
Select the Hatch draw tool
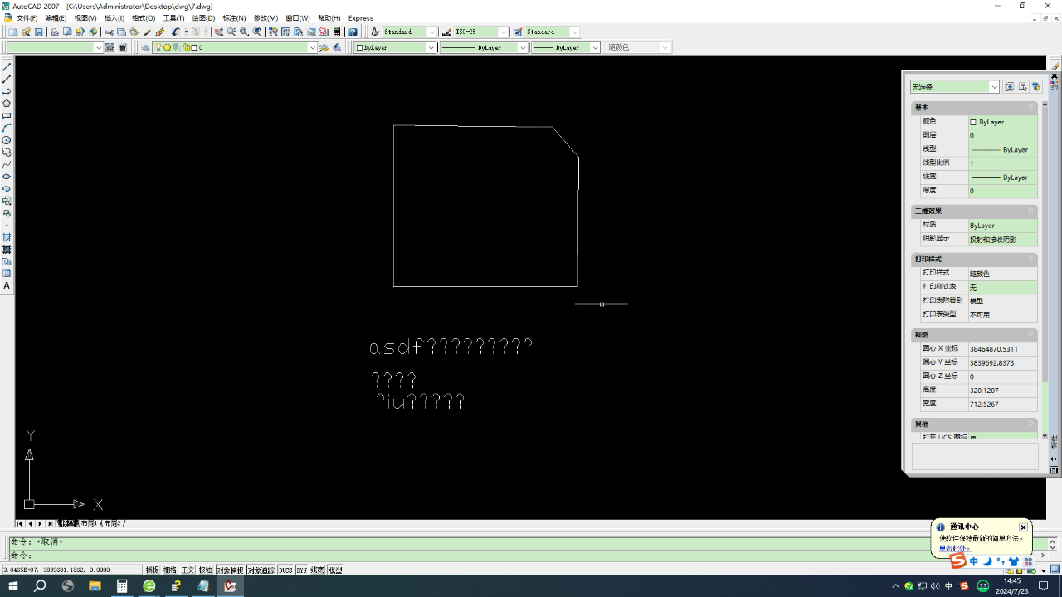[x=7, y=237]
